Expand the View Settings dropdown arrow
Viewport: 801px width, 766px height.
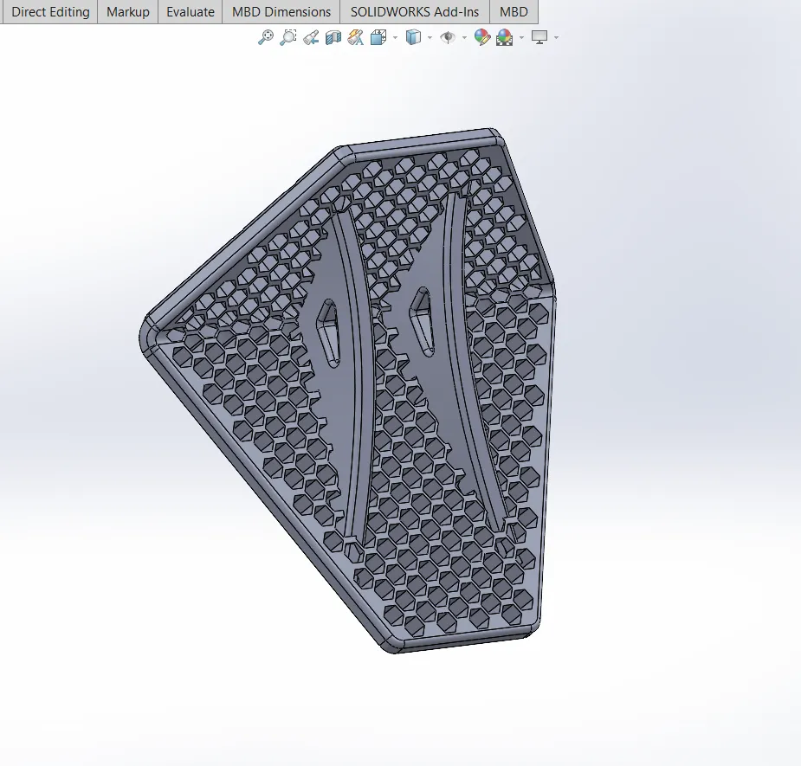pos(556,37)
